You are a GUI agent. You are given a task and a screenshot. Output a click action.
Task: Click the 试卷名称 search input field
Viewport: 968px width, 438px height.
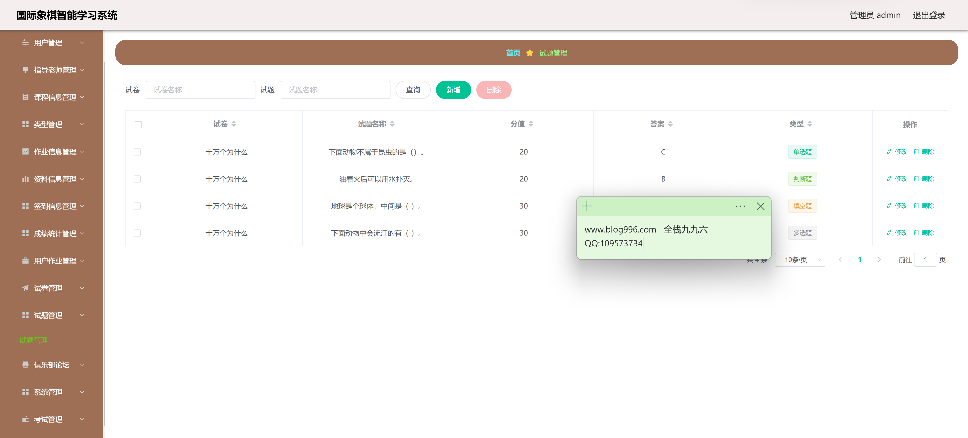point(200,90)
